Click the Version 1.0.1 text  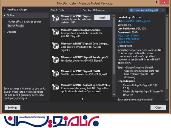pyautogui.click(x=125, y=25)
